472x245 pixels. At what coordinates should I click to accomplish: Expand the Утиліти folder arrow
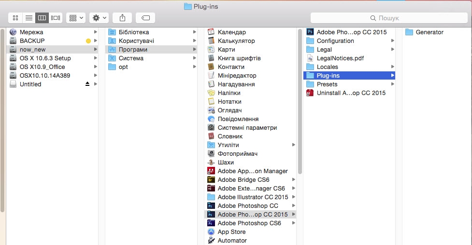[x=294, y=145]
